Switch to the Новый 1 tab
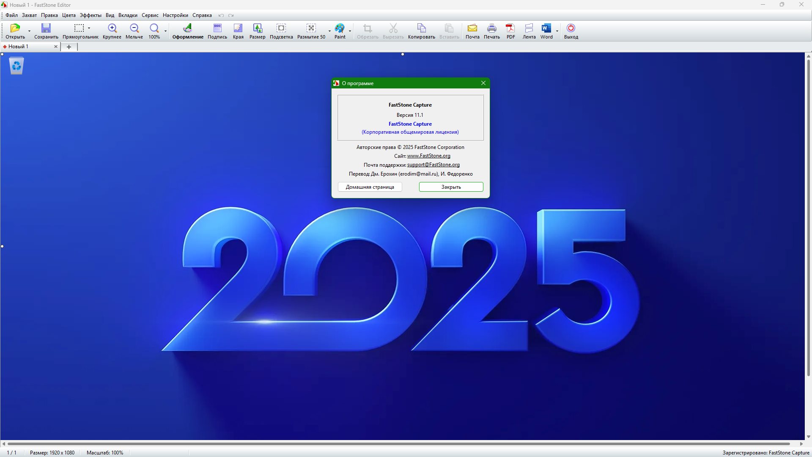Screen dimensions: 812x457 pos(19,47)
